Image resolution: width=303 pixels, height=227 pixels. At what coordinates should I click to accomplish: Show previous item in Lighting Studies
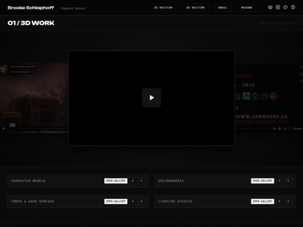(279, 201)
